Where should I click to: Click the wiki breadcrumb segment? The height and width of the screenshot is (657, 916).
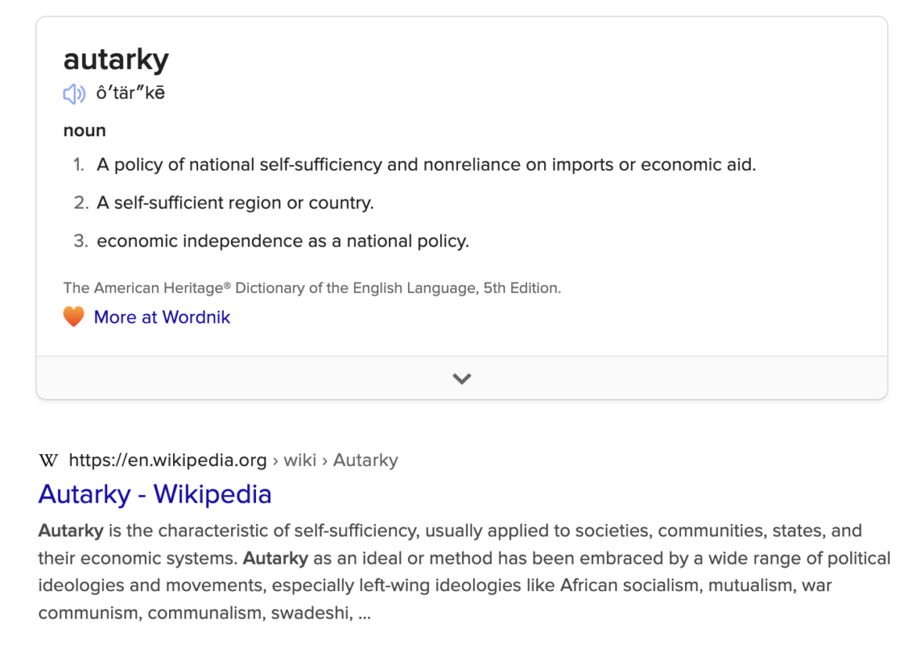300,460
